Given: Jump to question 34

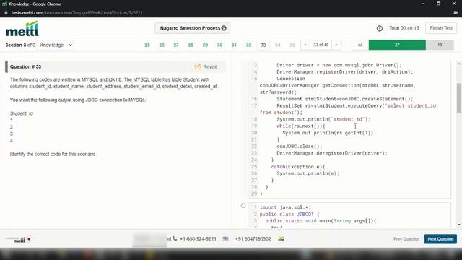Looking at the screenshot, I should 277,45.
